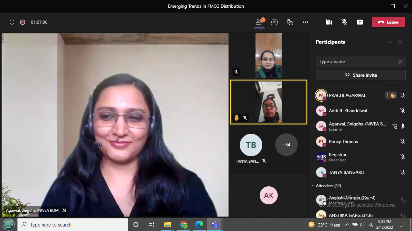Show the +54 additional participants
Image resolution: width=412 pixels, height=231 pixels.
(286, 145)
